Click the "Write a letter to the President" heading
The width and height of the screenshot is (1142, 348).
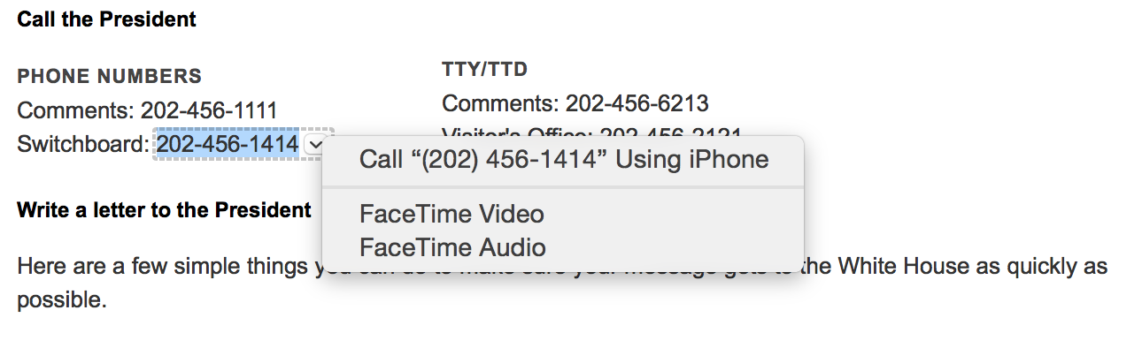(165, 210)
